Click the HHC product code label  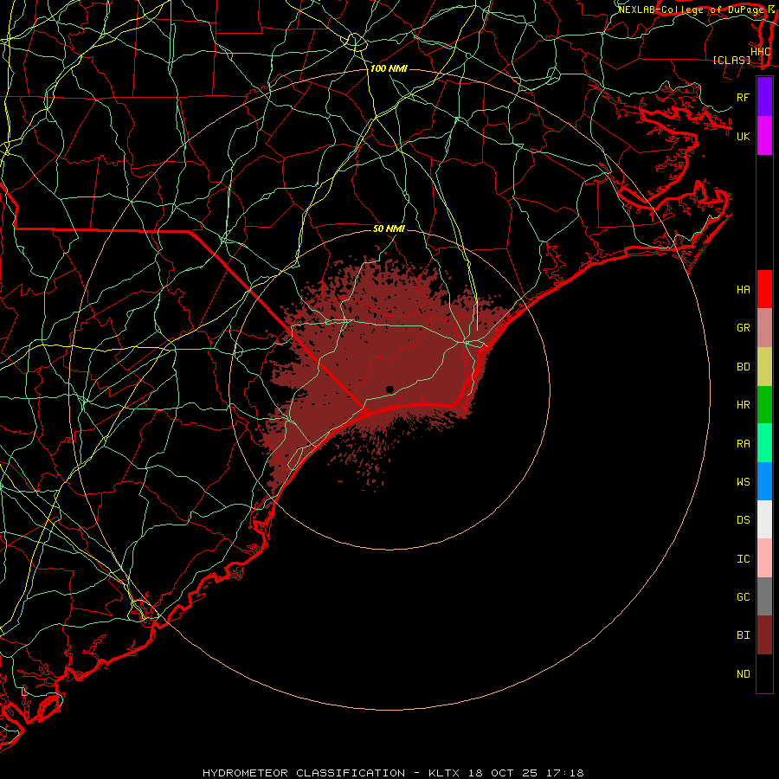[x=760, y=51]
